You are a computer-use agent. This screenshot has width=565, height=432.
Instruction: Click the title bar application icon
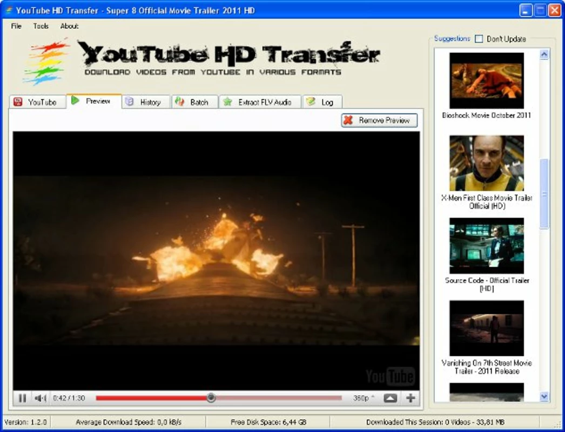pos(8,10)
